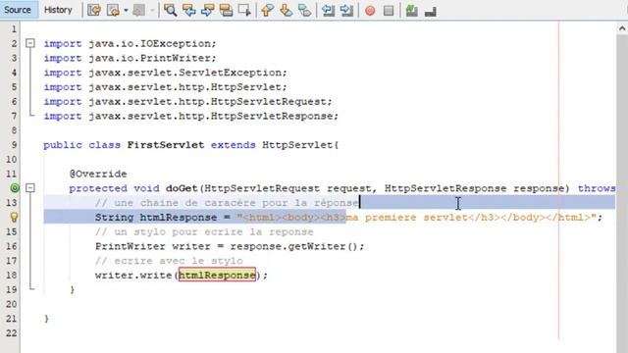Toggle Bookmark on current line
This screenshot has width=628, height=353.
305,11
